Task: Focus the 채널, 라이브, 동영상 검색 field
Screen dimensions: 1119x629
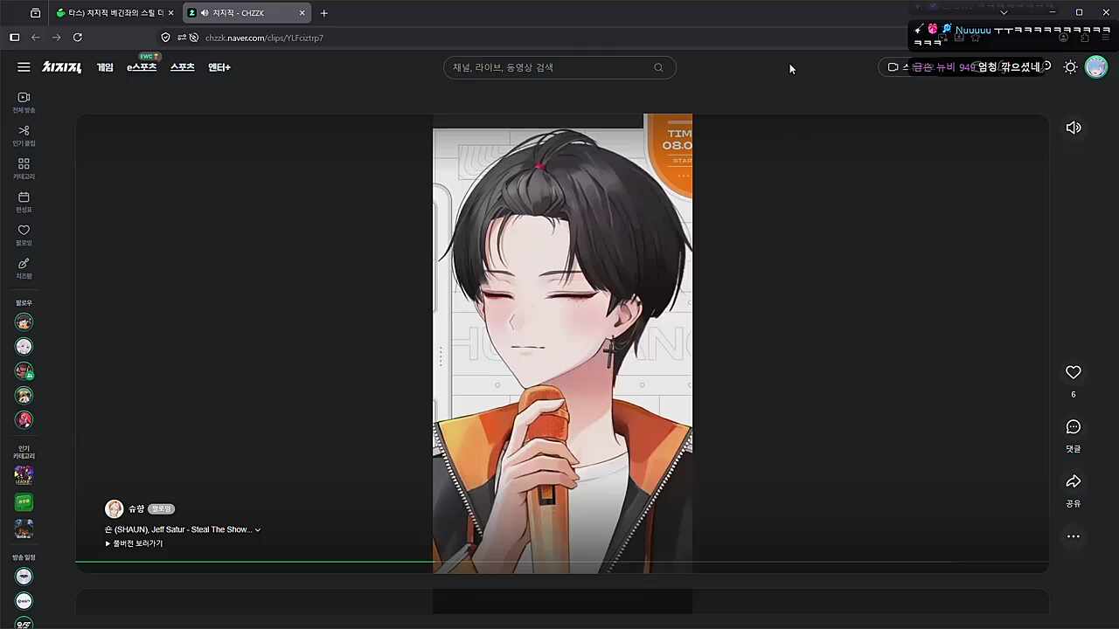Action: pos(559,67)
